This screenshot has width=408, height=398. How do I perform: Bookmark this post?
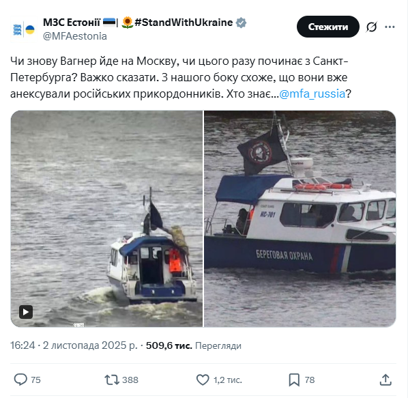[294, 380]
